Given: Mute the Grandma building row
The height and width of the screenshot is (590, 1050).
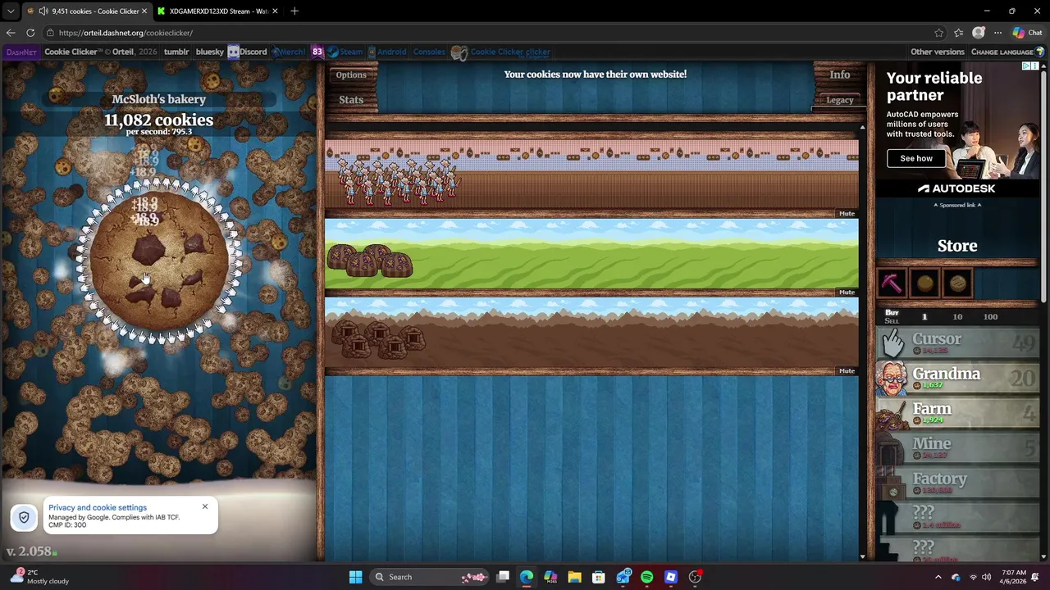Looking at the screenshot, I should pos(847,214).
